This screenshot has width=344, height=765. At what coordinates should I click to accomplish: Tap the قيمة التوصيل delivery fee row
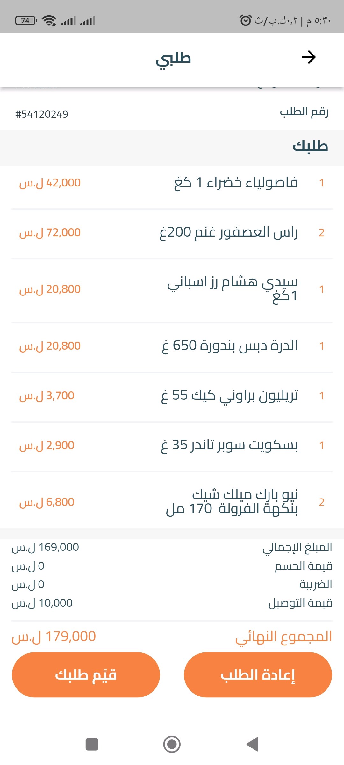(x=172, y=603)
